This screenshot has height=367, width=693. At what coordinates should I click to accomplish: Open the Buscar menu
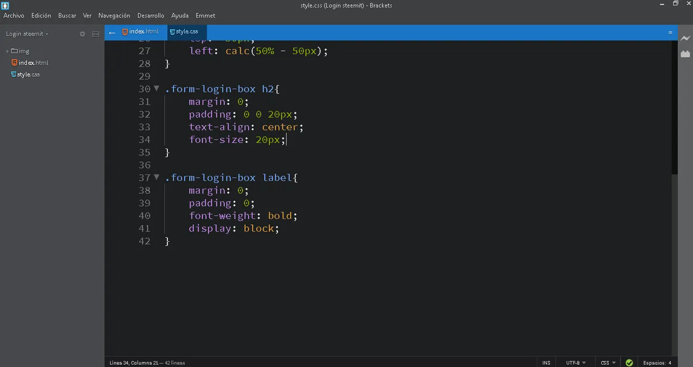pos(67,16)
